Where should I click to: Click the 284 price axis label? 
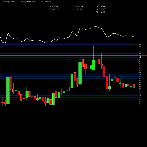pyautogui.click(x=140, y=76)
